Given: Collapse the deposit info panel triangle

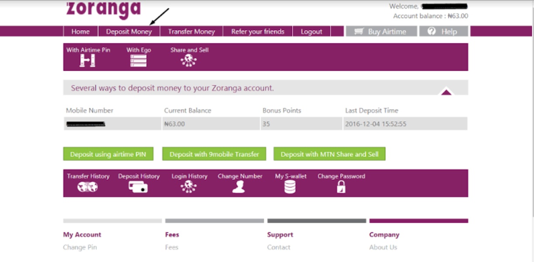Looking at the screenshot, I should pos(446,91).
